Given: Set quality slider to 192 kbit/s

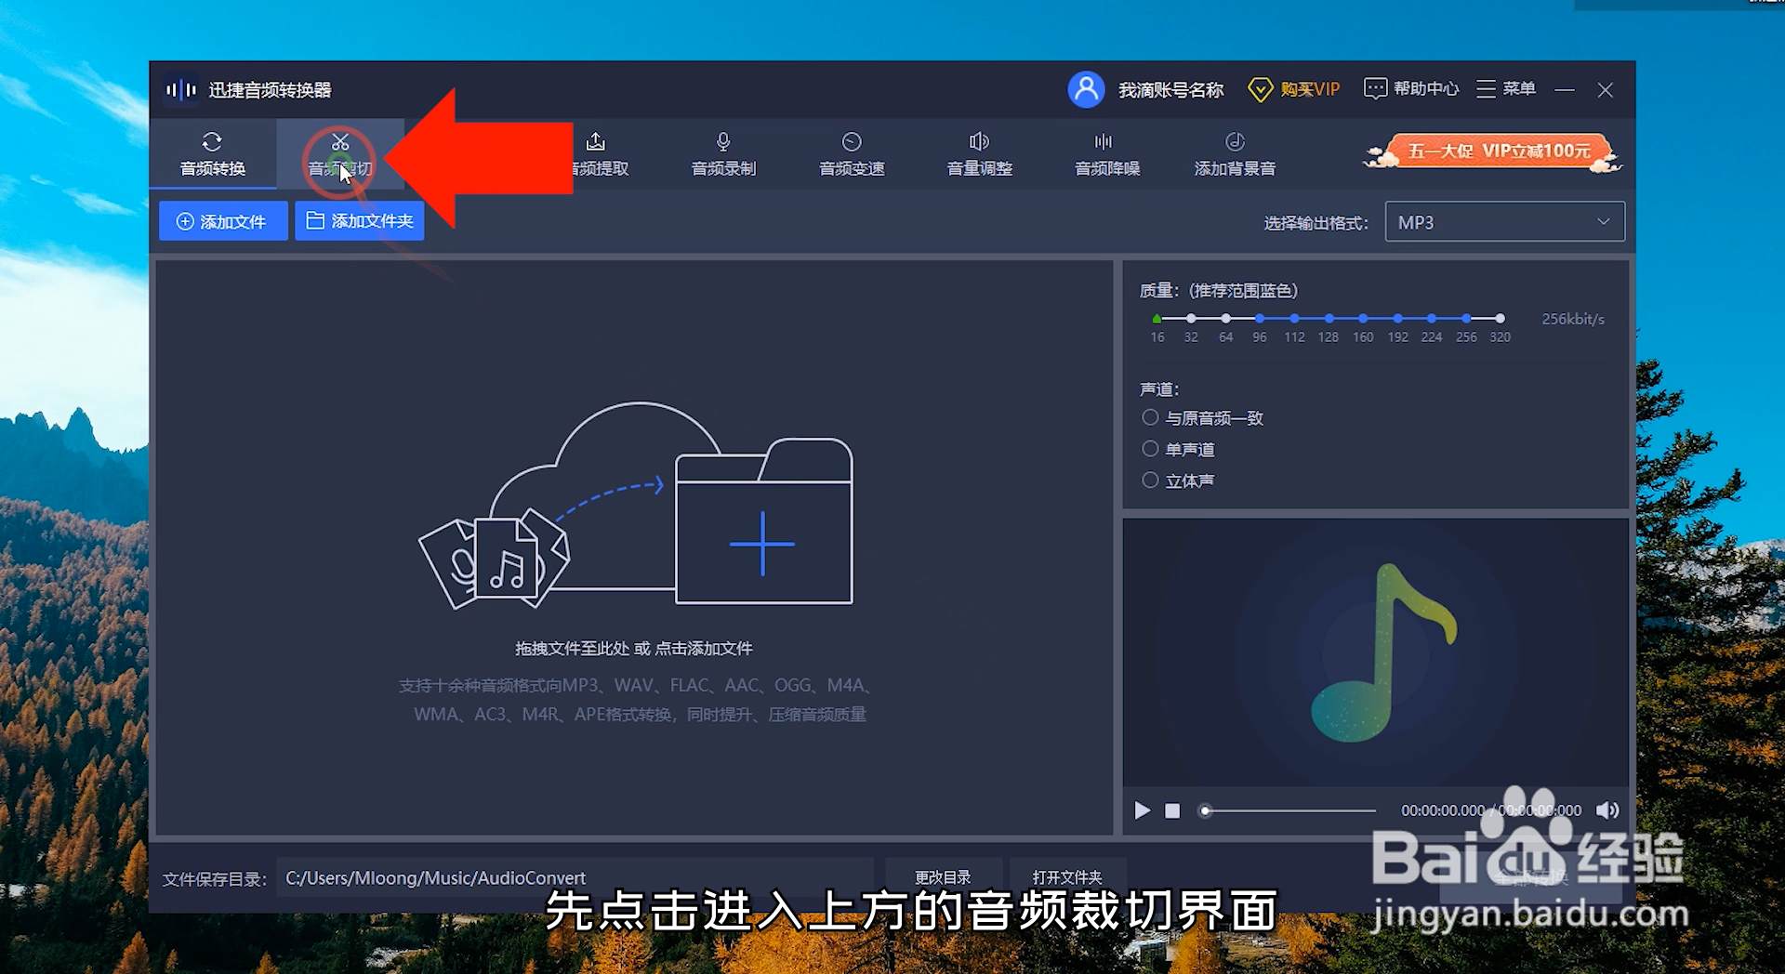Looking at the screenshot, I should point(1397,319).
